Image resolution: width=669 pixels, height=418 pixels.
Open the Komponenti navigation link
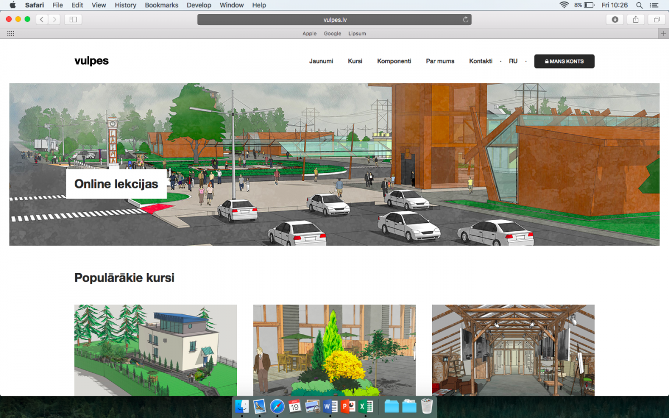coord(394,61)
